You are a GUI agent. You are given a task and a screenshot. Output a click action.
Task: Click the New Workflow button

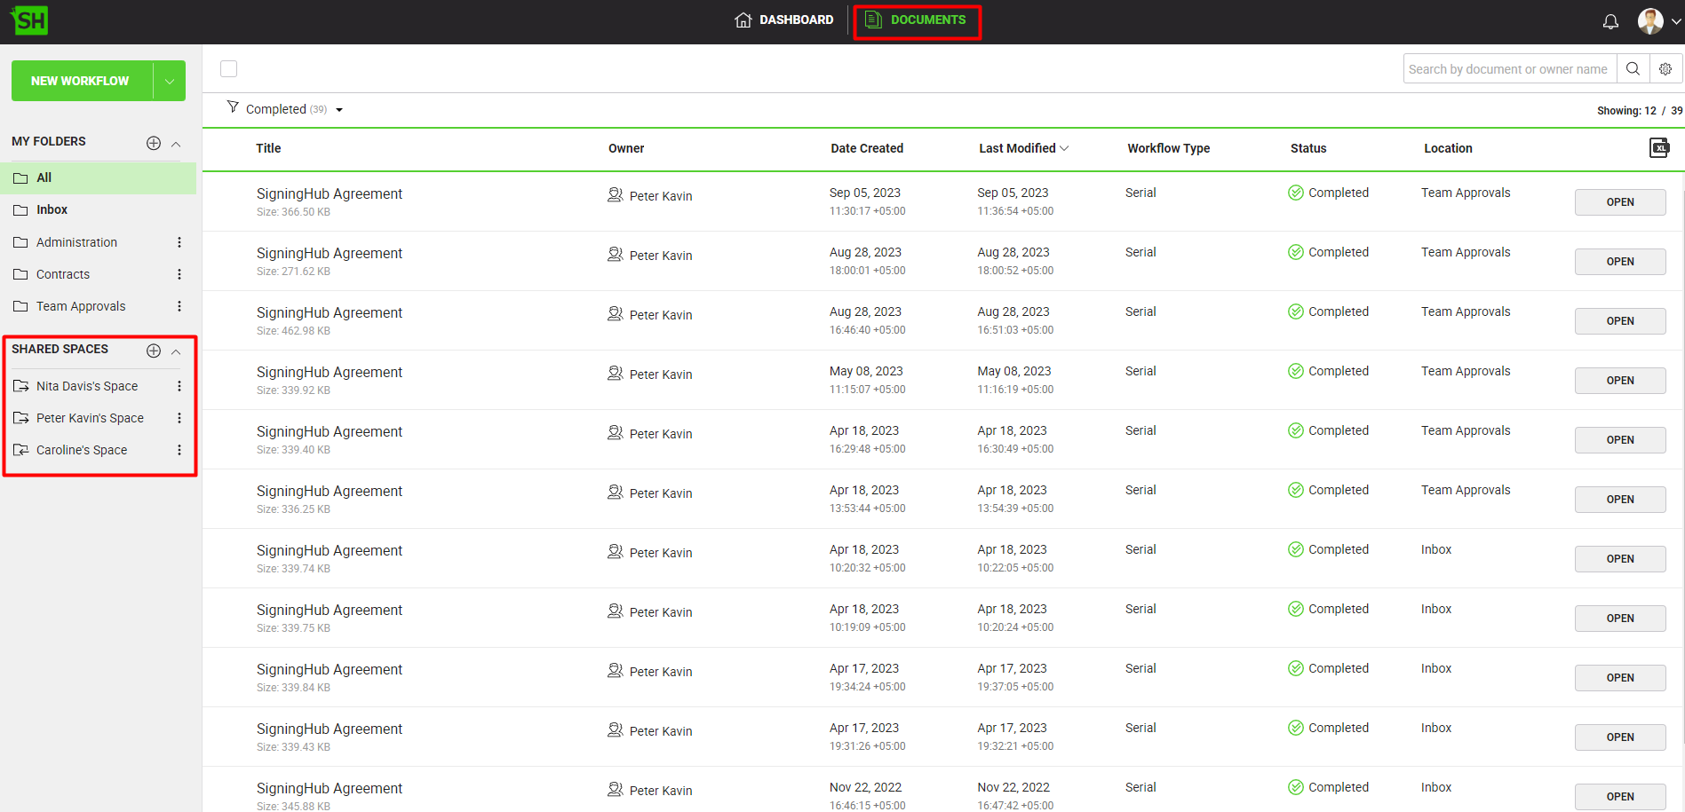point(81,81)
